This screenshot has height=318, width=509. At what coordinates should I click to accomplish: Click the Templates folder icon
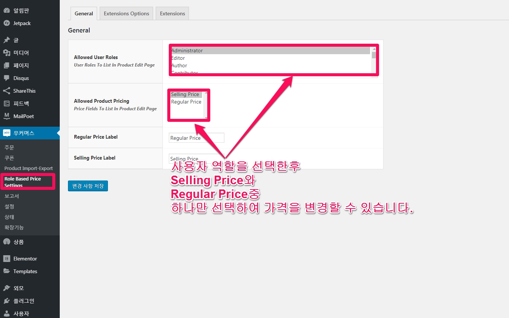[6, 271]
